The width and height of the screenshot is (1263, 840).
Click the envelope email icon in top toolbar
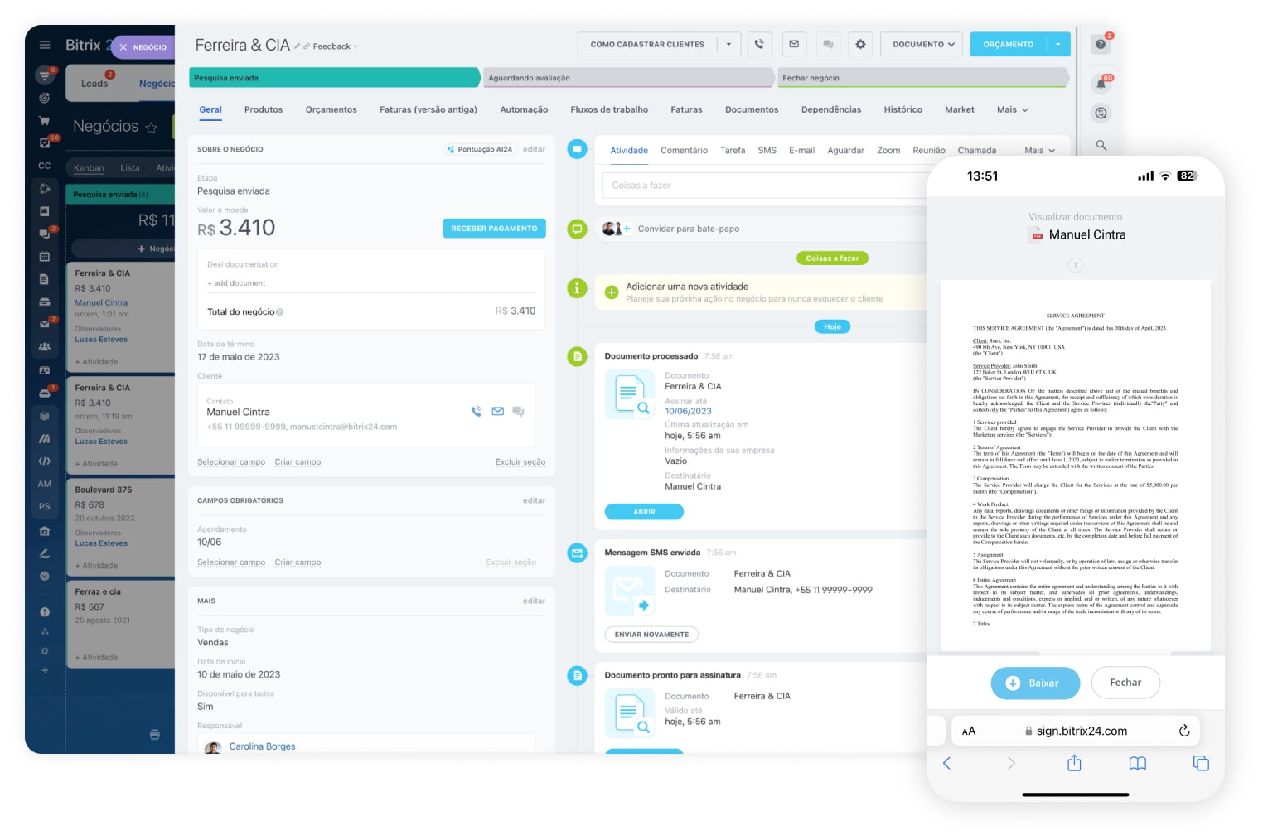click(794, 44)
